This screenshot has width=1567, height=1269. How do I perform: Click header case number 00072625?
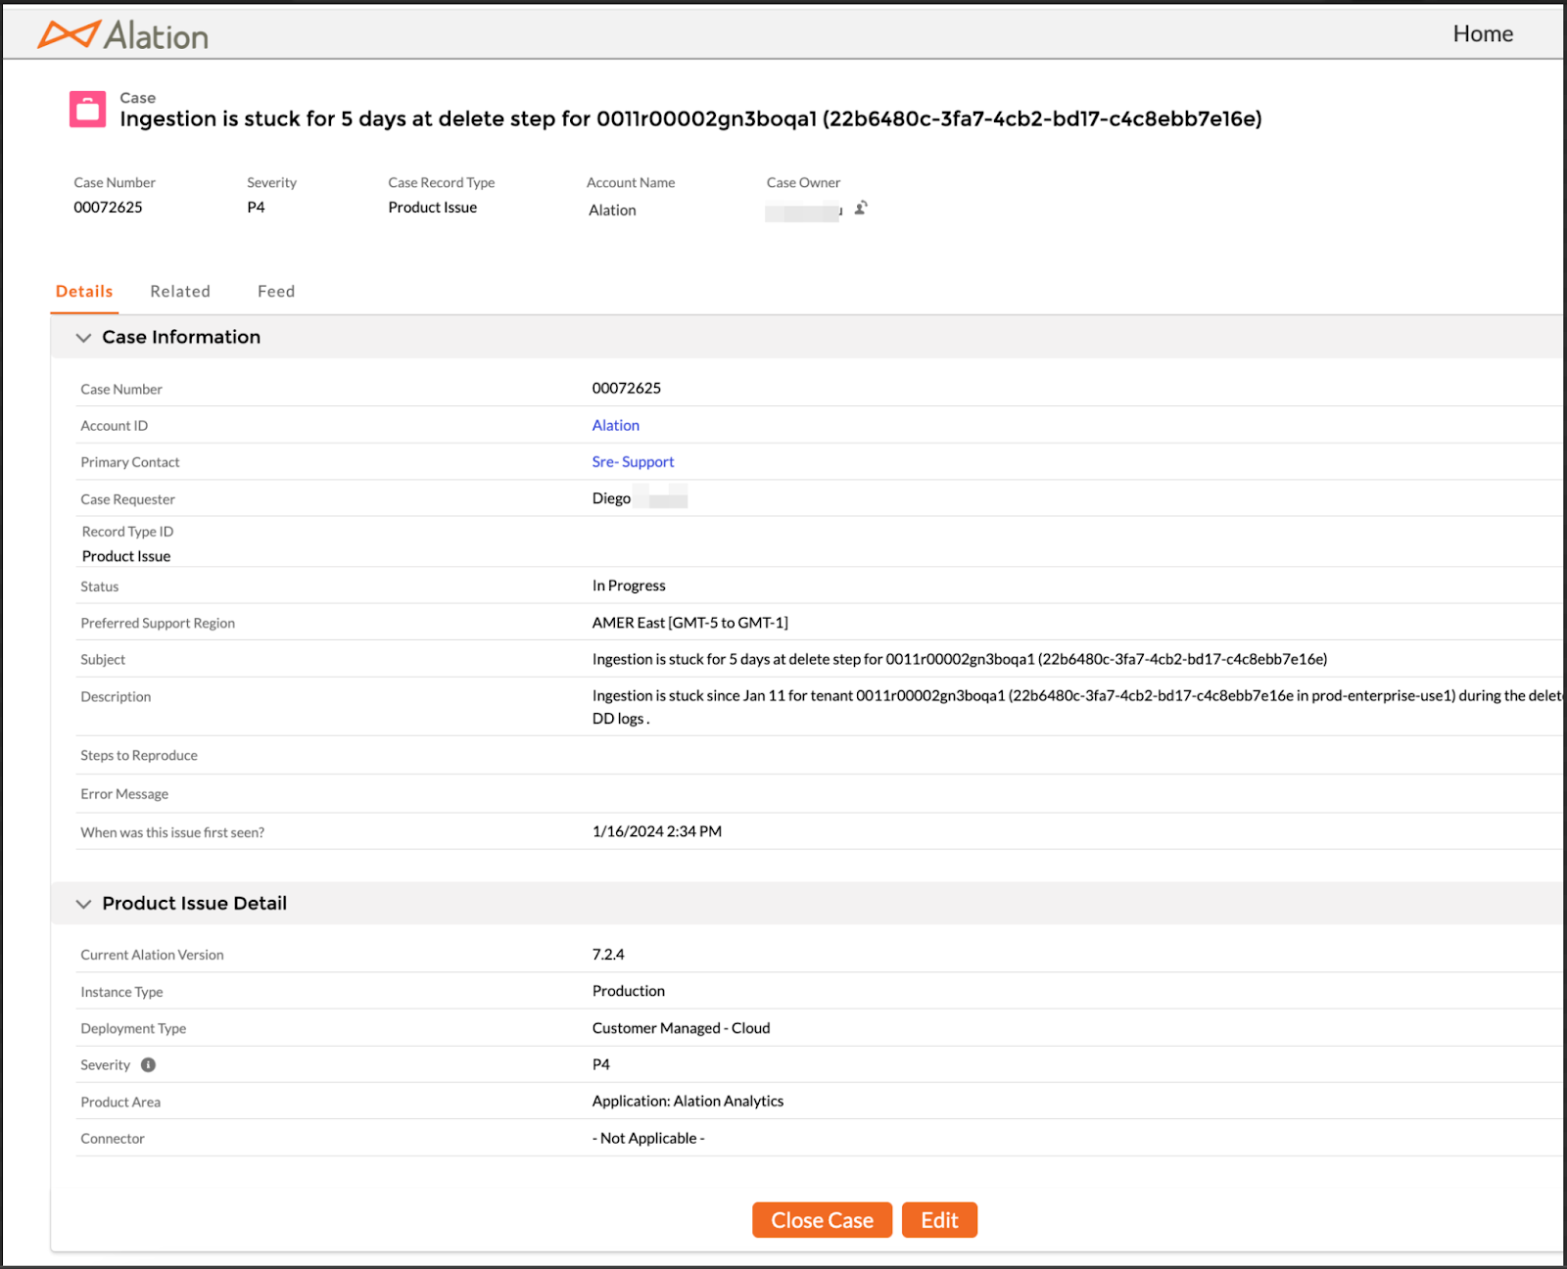coord(108,207)
